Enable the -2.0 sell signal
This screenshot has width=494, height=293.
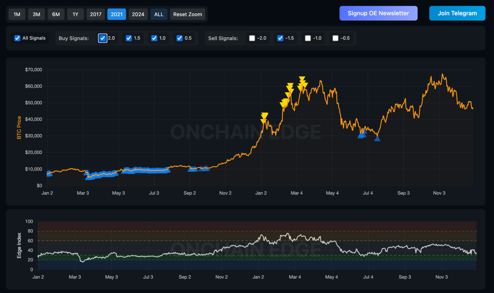click(252, 38)
